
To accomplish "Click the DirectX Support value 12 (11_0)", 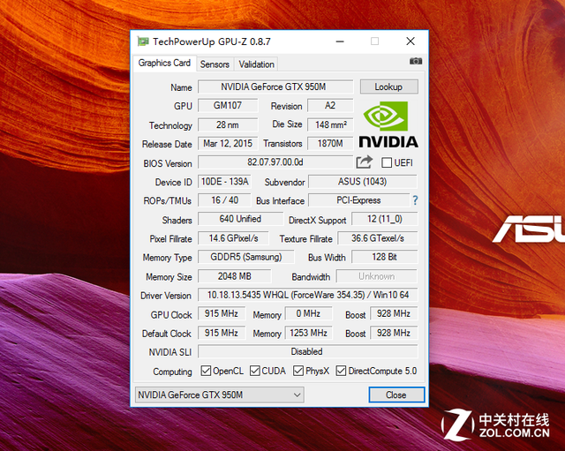I will [x=385, y=219].
